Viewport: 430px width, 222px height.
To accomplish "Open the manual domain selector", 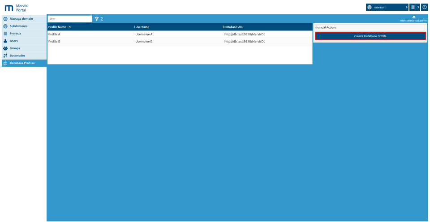I will point(387,8).
